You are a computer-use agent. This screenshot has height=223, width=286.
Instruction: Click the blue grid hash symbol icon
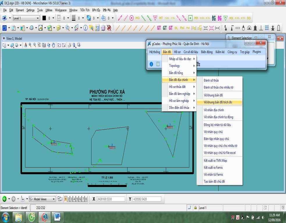click(x=267, y=28)
